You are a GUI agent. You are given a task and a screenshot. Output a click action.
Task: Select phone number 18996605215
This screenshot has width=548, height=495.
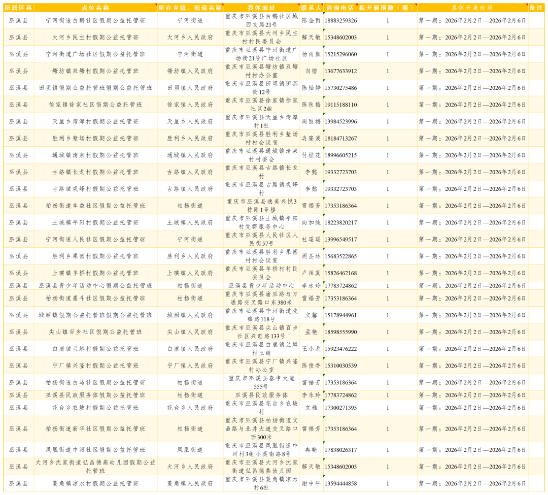pyautogui.click(x=340, y=155)
